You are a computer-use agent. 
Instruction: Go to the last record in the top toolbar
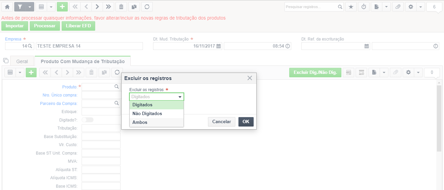point(108,7)
